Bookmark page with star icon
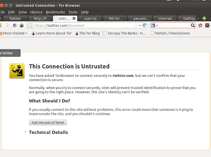 pyautogui.click(x=136, y=25)
